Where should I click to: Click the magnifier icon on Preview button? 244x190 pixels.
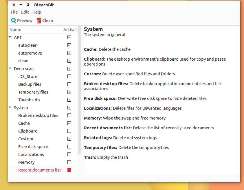coord(13,20)
